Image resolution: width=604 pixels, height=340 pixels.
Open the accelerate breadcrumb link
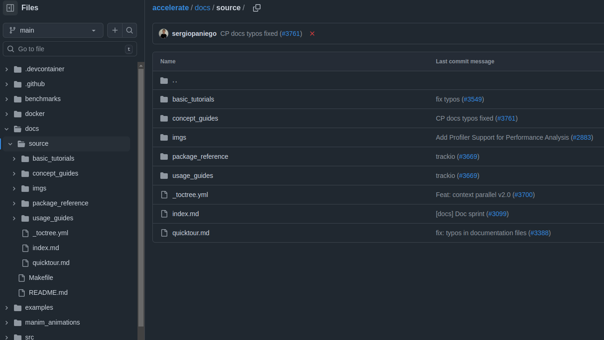coord(171,7)
